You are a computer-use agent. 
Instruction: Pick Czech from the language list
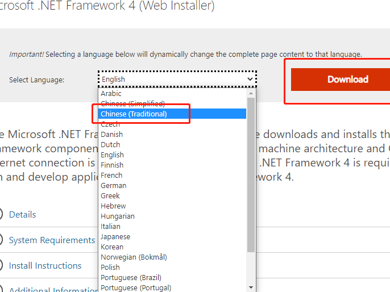tap(172, 124)
